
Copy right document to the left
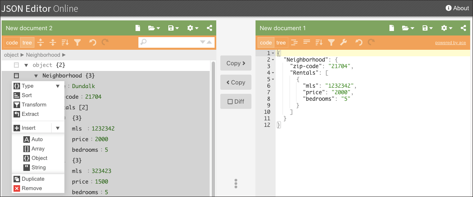(235, 82)
